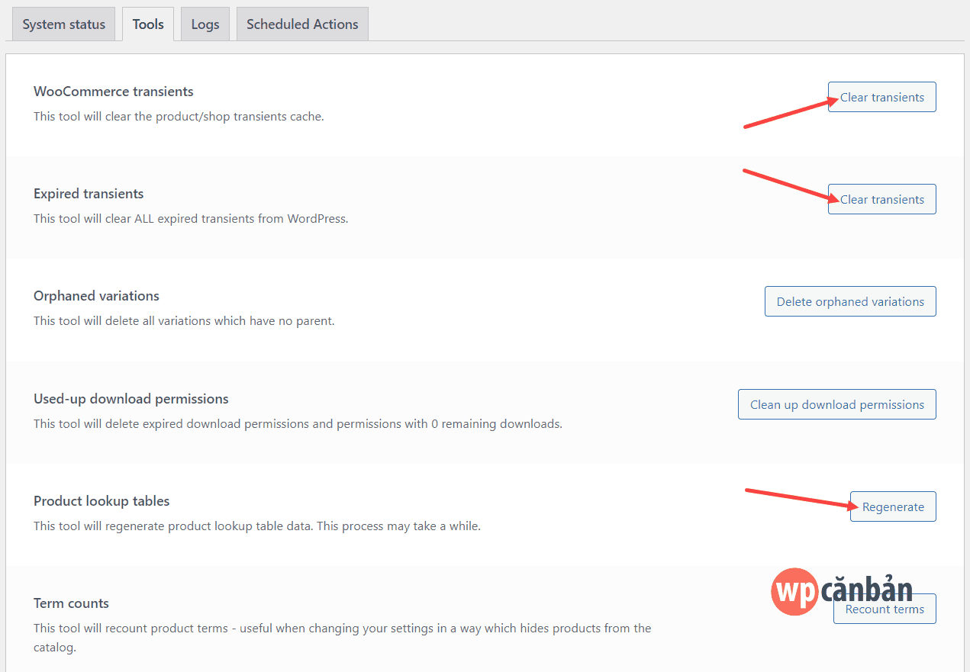The image size is (970, 672).
Task: Delete orphaned variations
Action: [x=849, y=301]
